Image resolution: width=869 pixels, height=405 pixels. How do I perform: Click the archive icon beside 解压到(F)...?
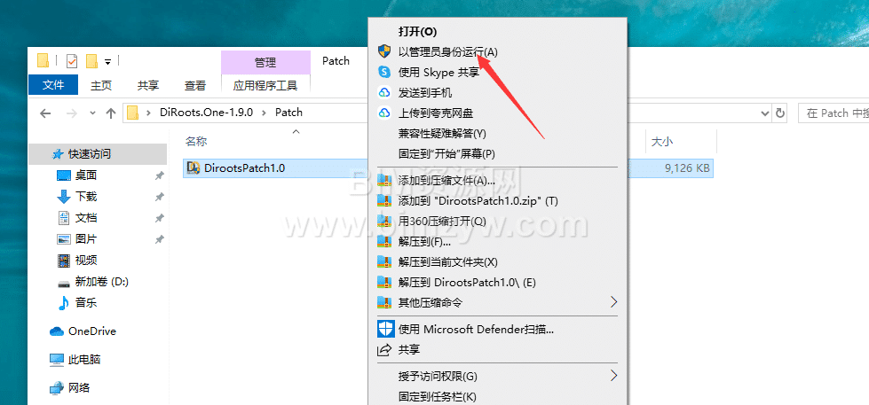384,241
